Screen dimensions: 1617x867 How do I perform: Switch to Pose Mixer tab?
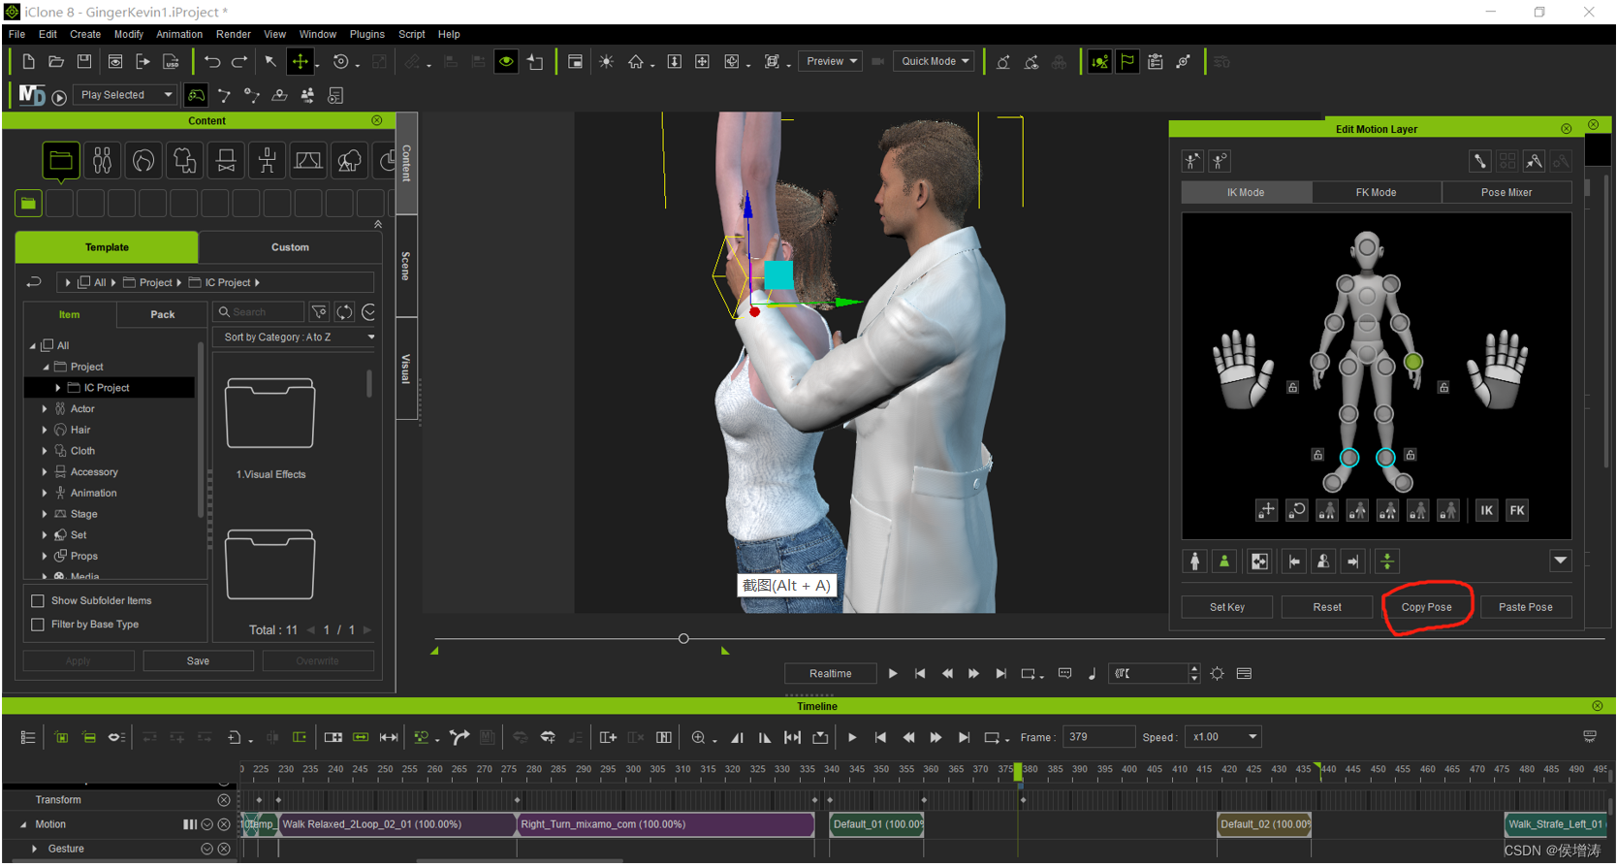click(1506, 193)
